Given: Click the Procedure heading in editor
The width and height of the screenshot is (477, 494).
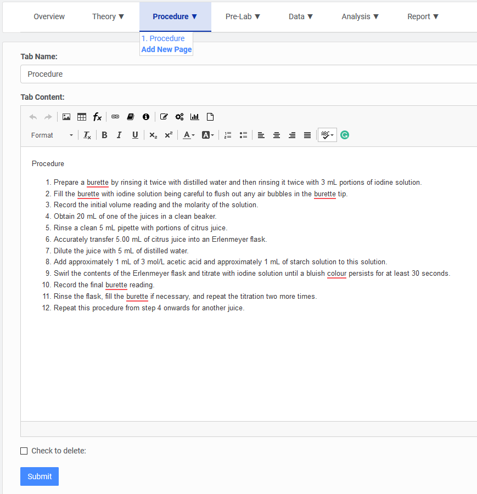Looking at the screenshot, I should pos(48,164).
